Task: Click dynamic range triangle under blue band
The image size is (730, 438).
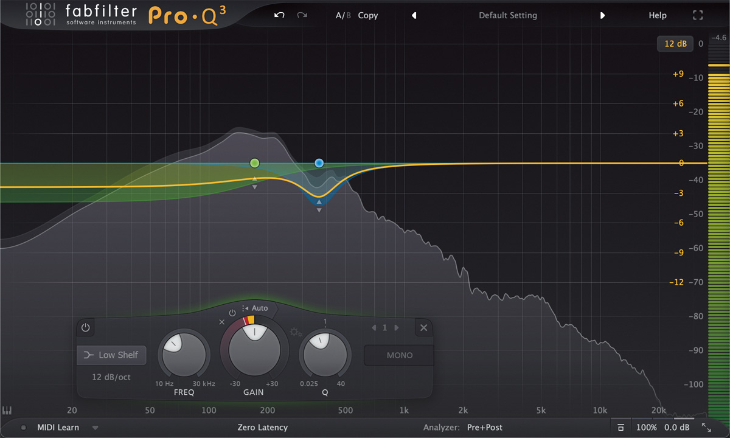Action: pos(319,210)
